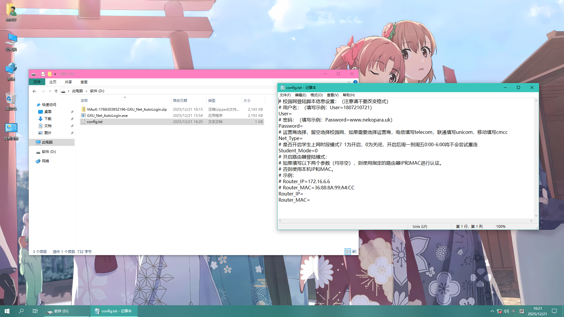Switch to the 查看 ribbon tab in Explorer
The width and height of the screenshot is (564, 317).
pos(84,82)
